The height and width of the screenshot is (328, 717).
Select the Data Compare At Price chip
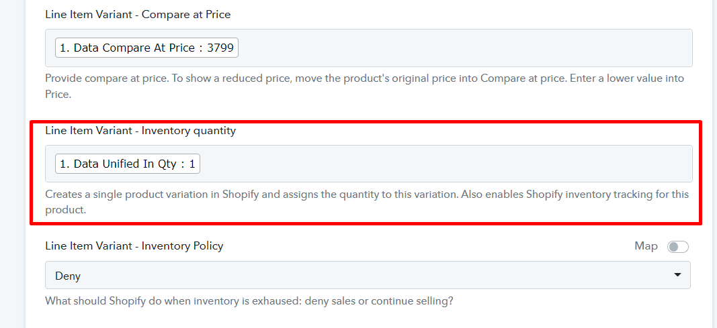coord(146,48)
